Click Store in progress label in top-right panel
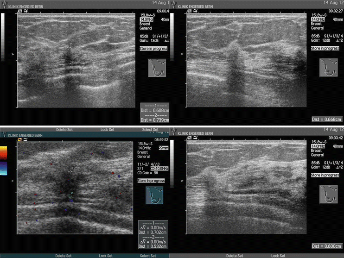The height and width of the screenshot is (258, 344). (325, 48)
